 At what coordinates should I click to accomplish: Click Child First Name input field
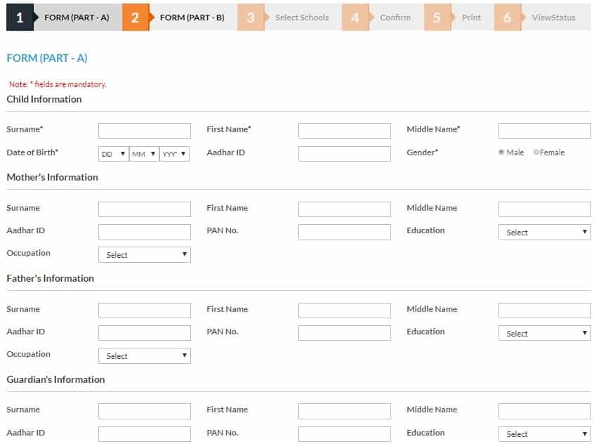[344, 131]
